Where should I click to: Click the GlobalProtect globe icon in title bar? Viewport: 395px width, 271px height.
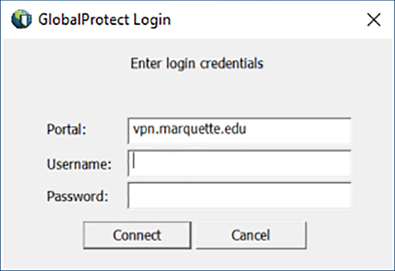click(21, 19)
